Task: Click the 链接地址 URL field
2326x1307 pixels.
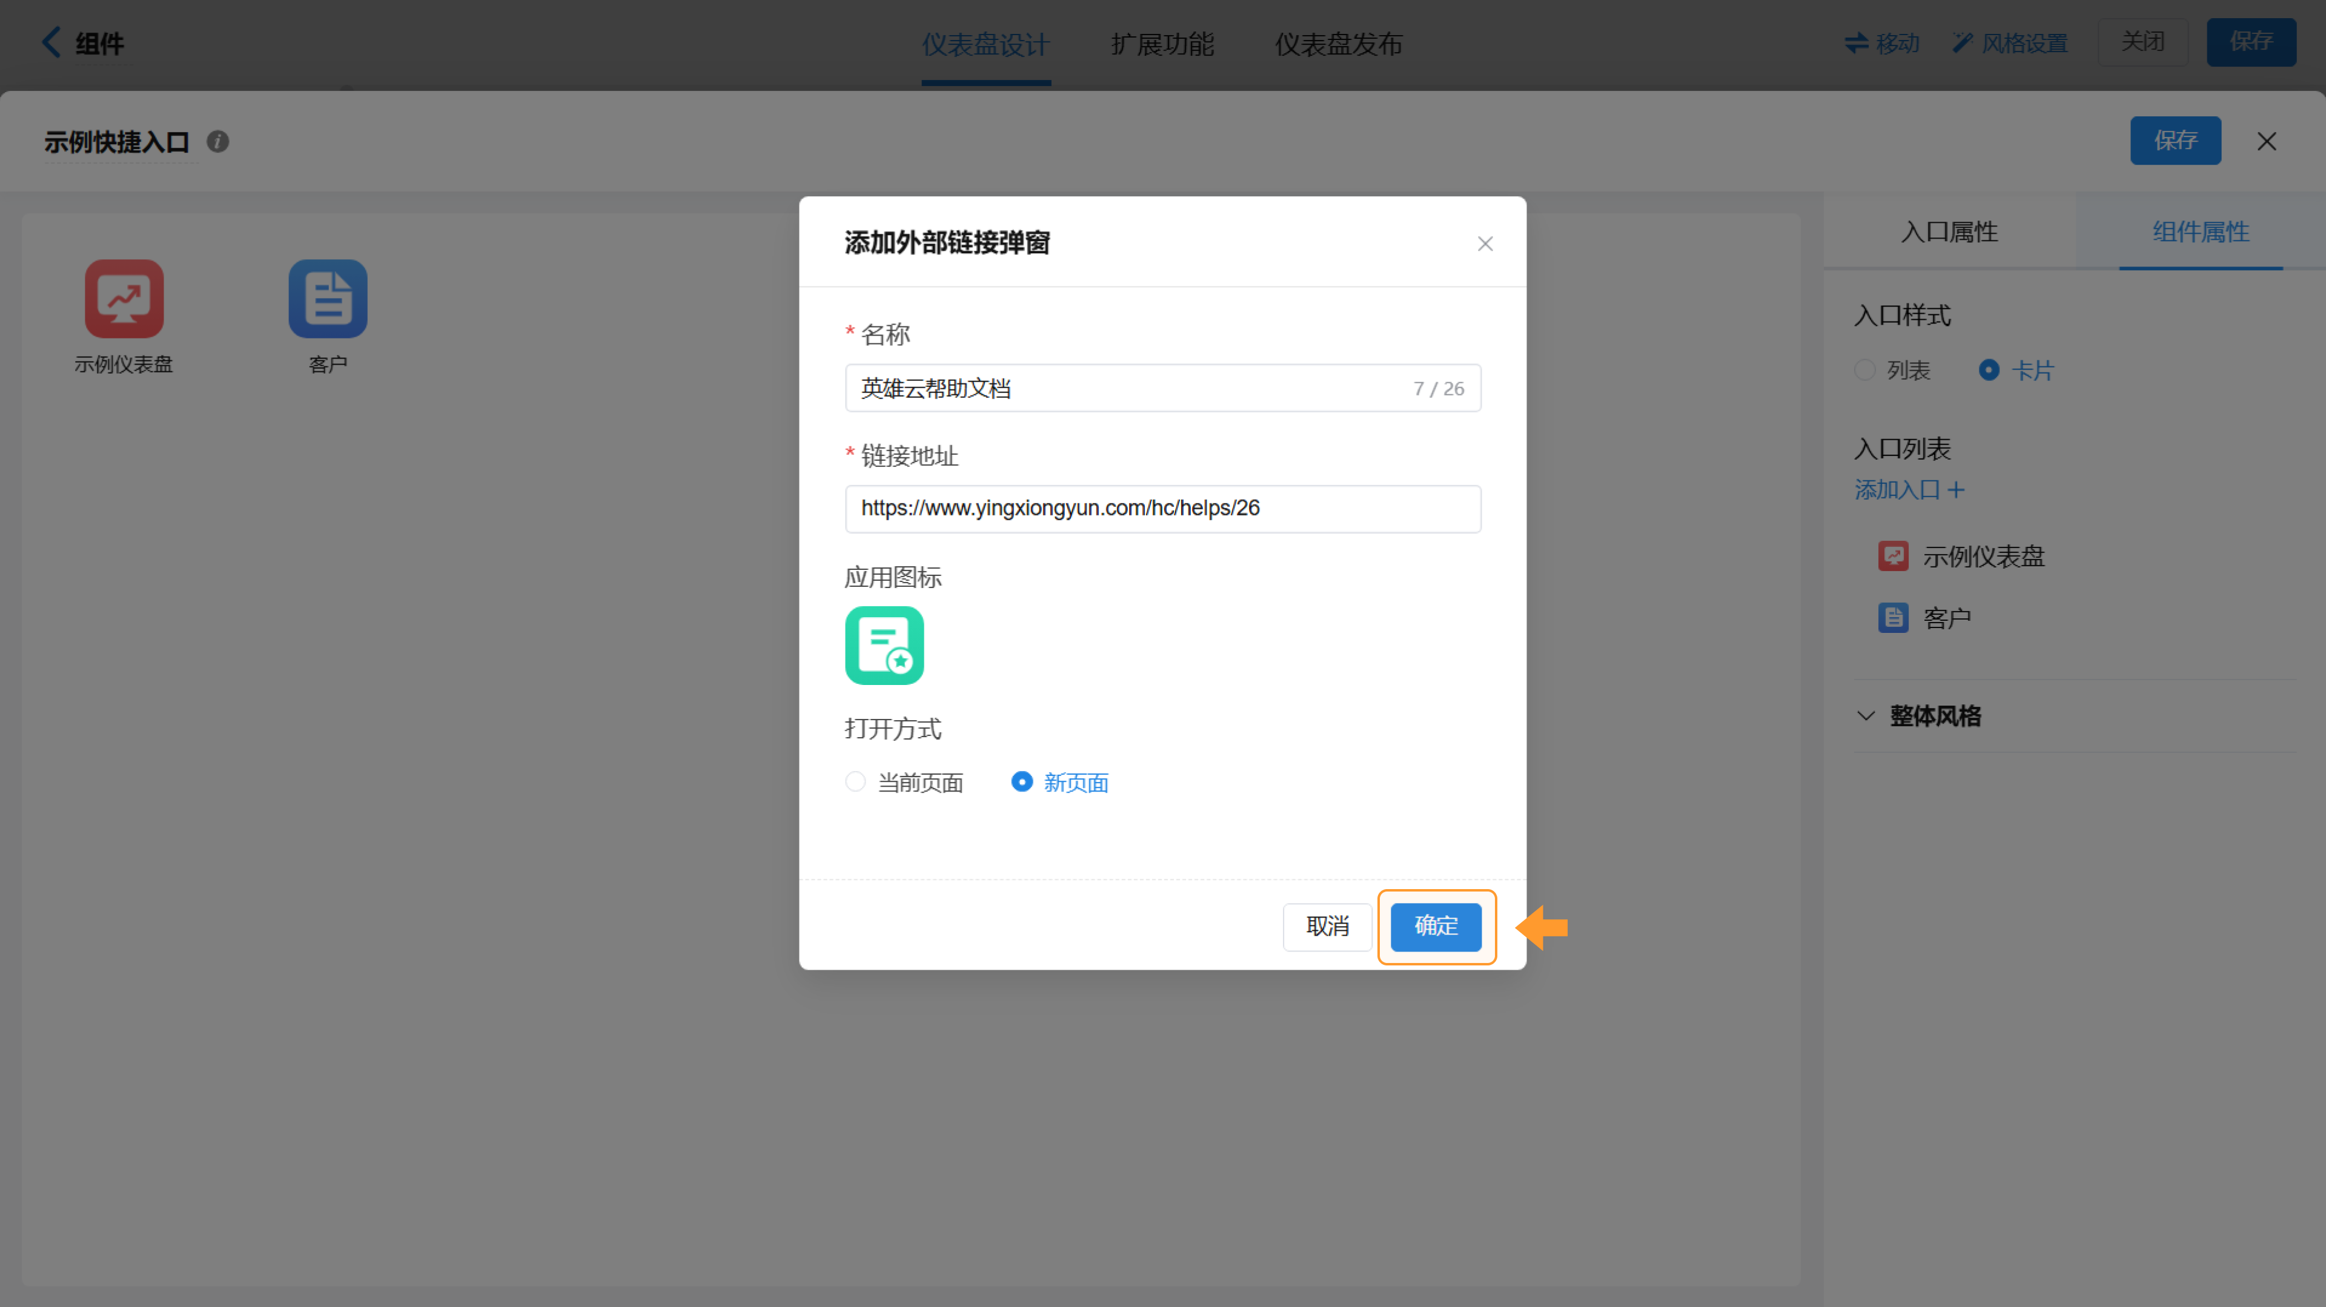Action: click(1163, 509)
